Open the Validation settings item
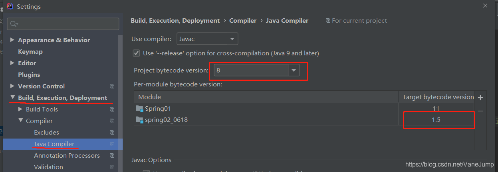Image resolution: width=498 pixels, height=172 pixels. (x=48, y=167)
